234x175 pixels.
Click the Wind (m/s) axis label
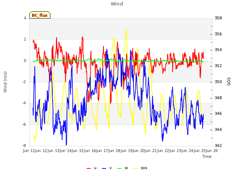click(x=5, y=82)
